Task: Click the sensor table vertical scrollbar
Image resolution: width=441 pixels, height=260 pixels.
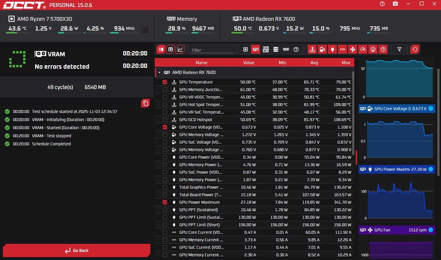Action: tap(353, 112)
